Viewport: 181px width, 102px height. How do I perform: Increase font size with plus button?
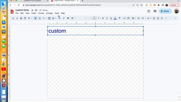[99, 18]
